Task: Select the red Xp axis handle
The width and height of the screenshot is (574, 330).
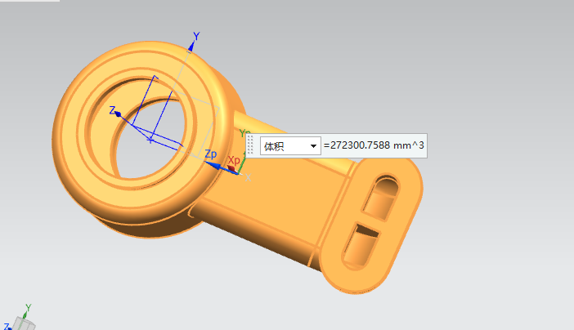Action: (231, 169)
